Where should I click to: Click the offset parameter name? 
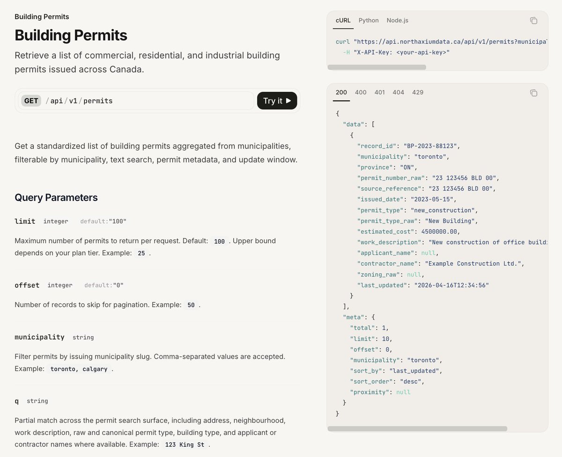click(27, 285)
